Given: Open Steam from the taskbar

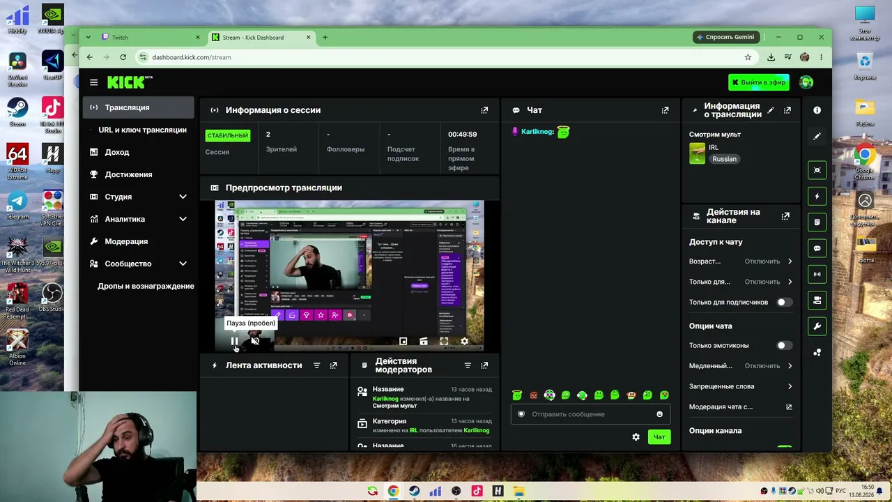Looking at the screenshot, I should pyautogui.click(x=415, y=492).
